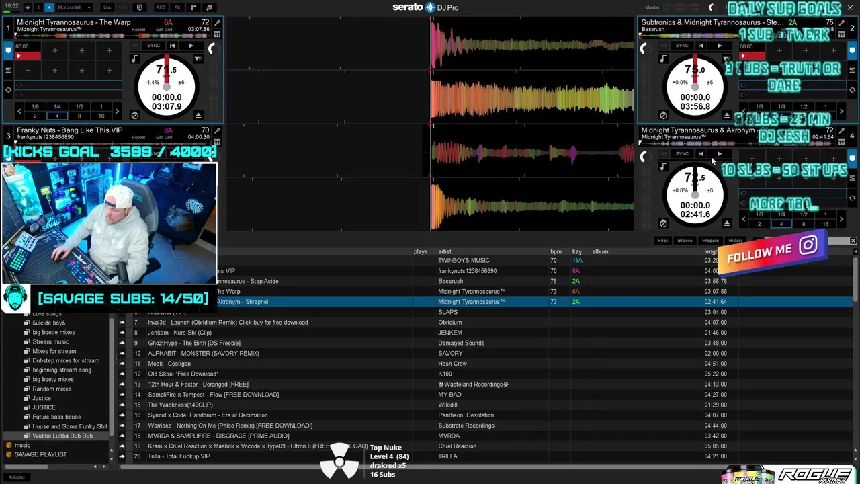Eject track from deck 2
The height and width of the screenshot is (484, 860).
[726, 115]
